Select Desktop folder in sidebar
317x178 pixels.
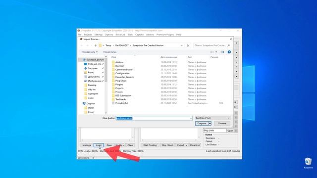92,85
